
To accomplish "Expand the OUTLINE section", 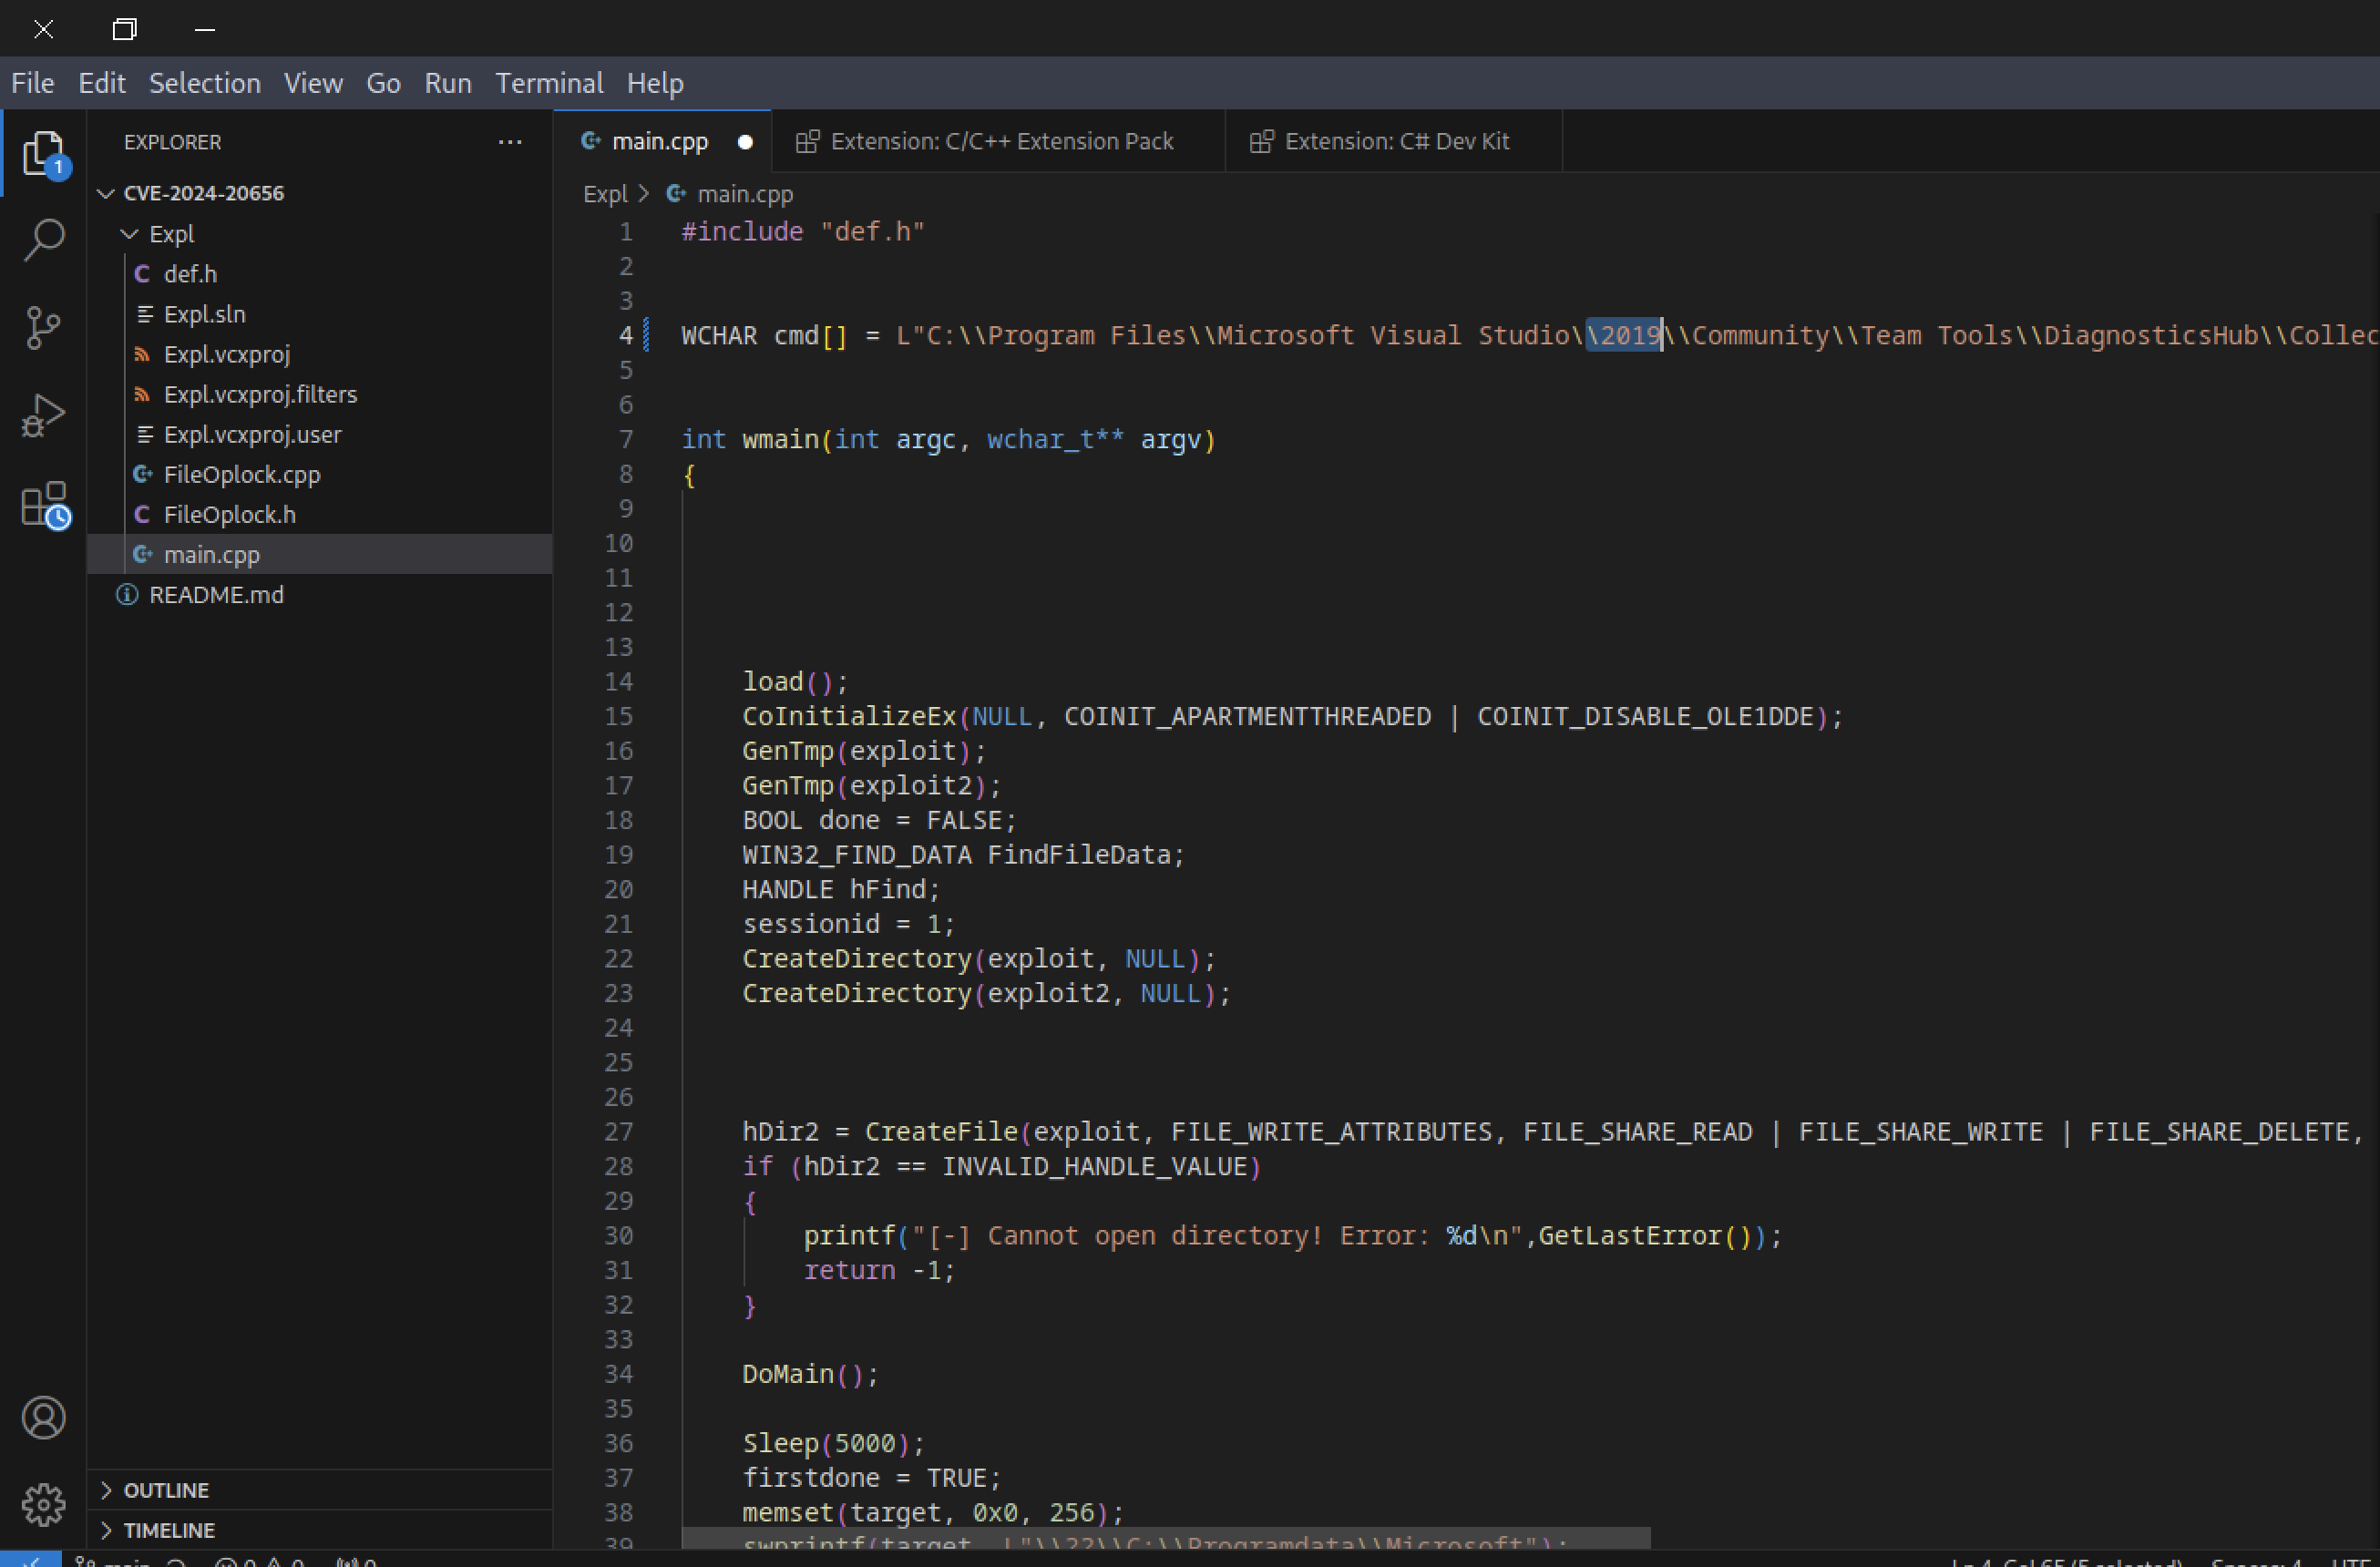I will (x=166, y=1490).
